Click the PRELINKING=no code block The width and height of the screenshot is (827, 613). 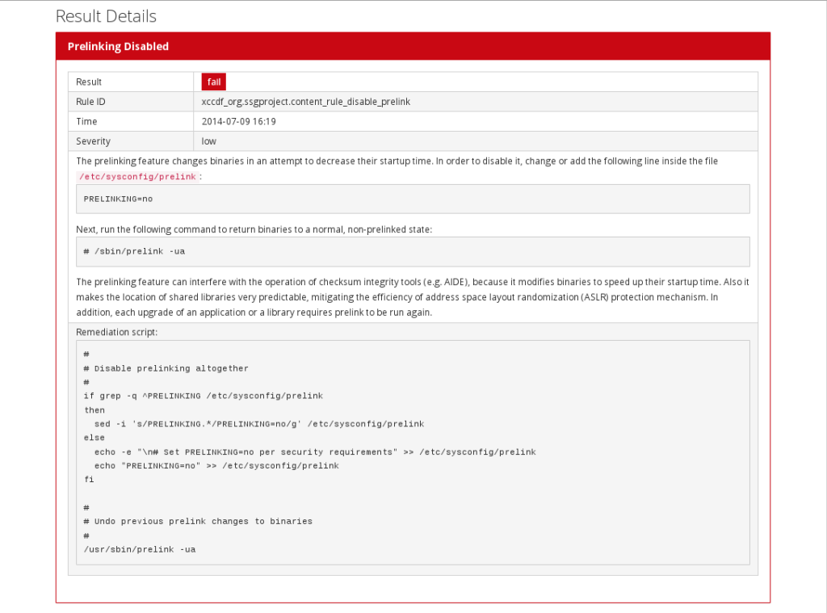click(x=413, y=199)
